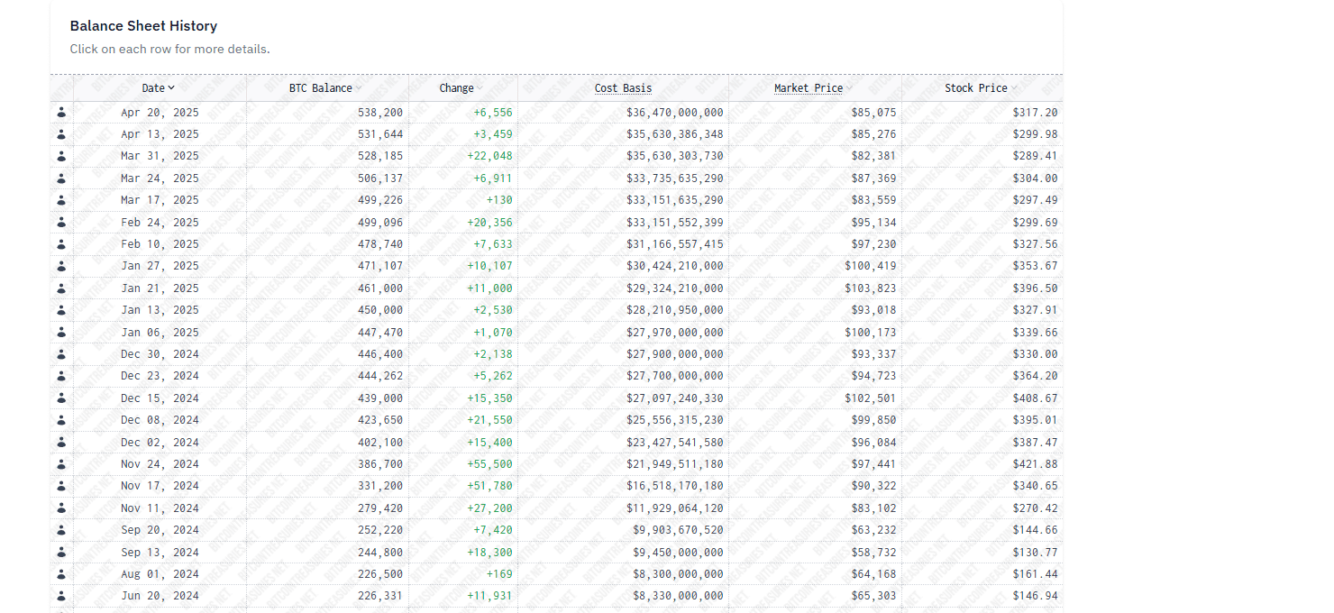
Task: Click stock price $146.94
Action: (x=1035, y=596)
